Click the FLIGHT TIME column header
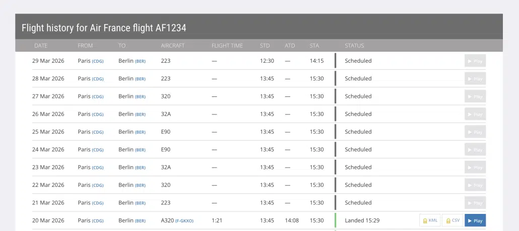 (x=227, y=46)
